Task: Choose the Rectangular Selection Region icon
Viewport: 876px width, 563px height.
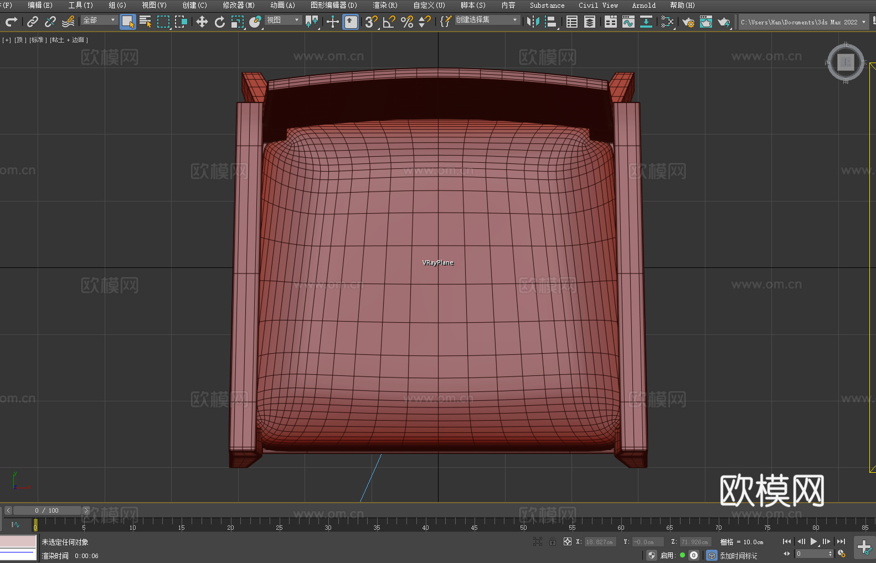Action: coord(163,22)
